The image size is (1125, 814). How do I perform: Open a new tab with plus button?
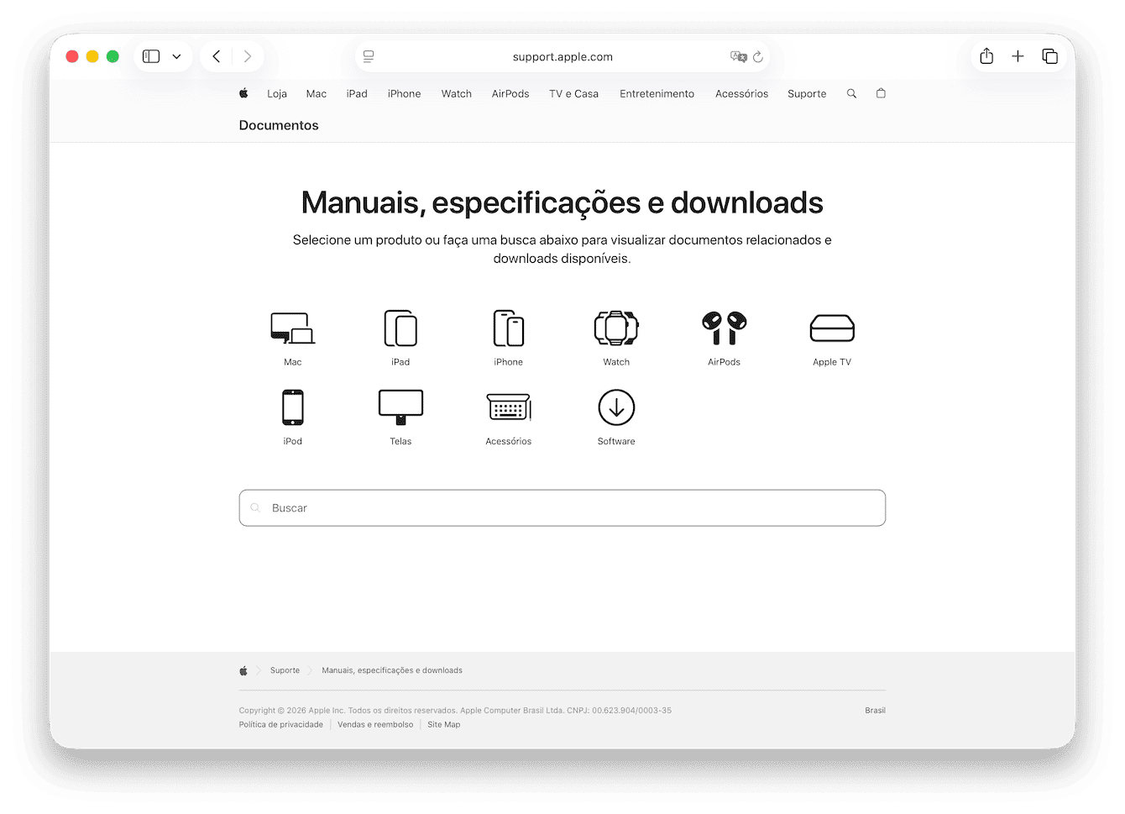[1018, 56]
